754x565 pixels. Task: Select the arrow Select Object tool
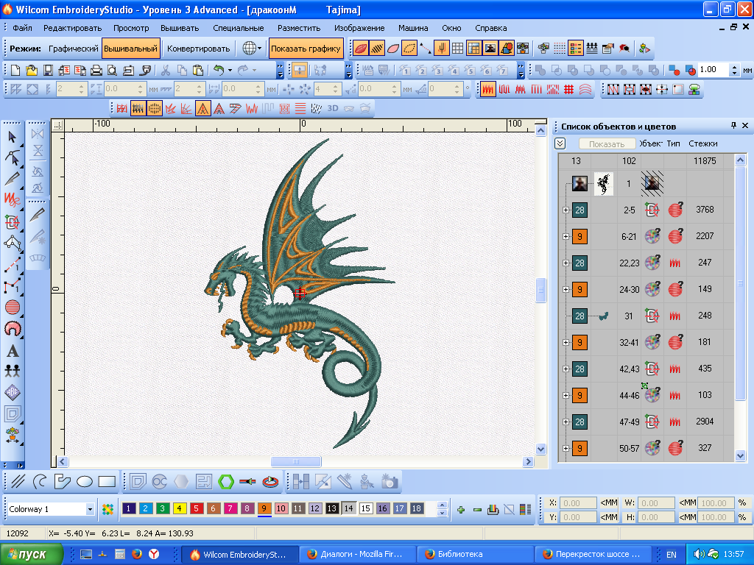[x=12, y=136]
